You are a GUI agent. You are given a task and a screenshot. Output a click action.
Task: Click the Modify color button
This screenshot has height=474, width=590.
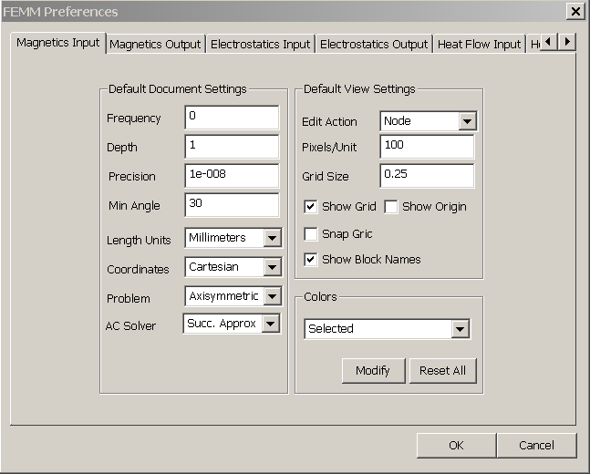pyautogui.click(x=373, y=371)
